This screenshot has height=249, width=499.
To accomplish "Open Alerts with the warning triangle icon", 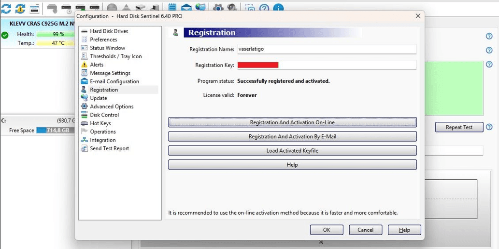I will click(x=85, y=65).
